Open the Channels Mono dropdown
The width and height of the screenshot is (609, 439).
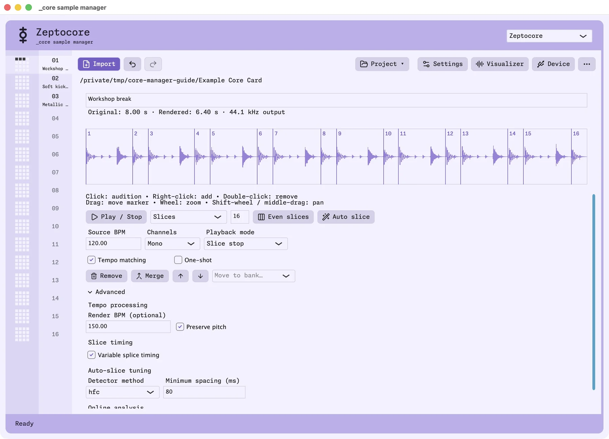coord(172,244)
